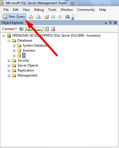Image resolution: width=119 pixels, height=148 pixels.
Task: Click the Server Objects folder icon
Action: click(14, 65)
